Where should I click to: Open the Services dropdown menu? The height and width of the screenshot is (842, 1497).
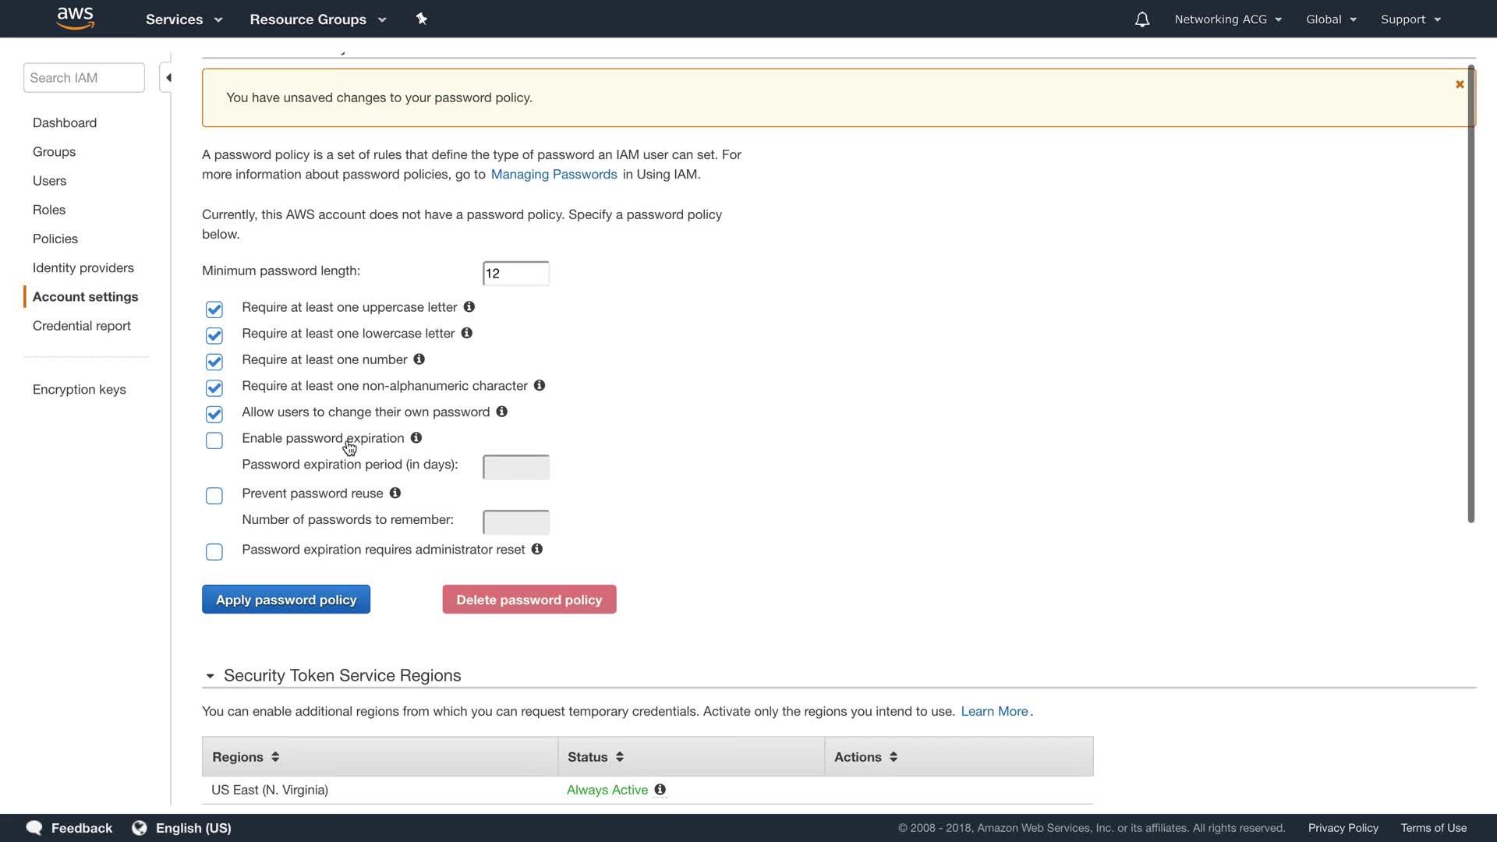(184, 19)
